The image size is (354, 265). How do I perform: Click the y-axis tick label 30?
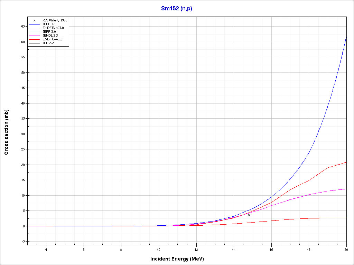(x=22, y=134)
